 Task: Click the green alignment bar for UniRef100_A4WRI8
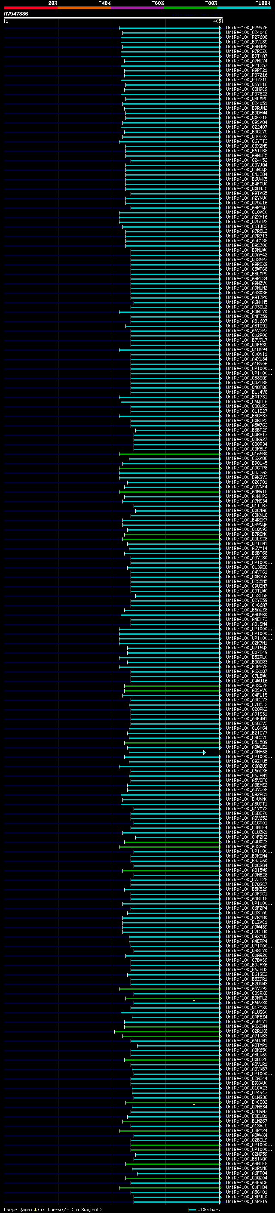(x=170, y=491)
